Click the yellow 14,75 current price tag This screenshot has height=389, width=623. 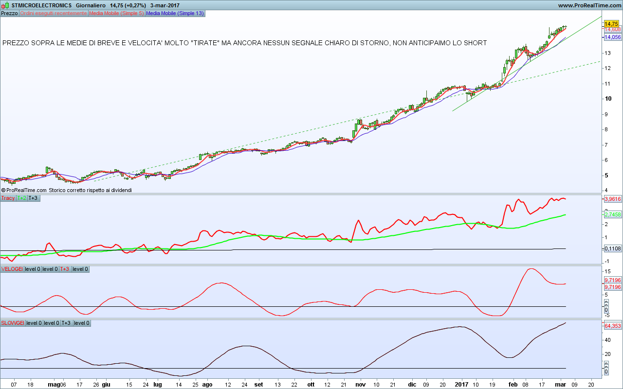[611, 23]
